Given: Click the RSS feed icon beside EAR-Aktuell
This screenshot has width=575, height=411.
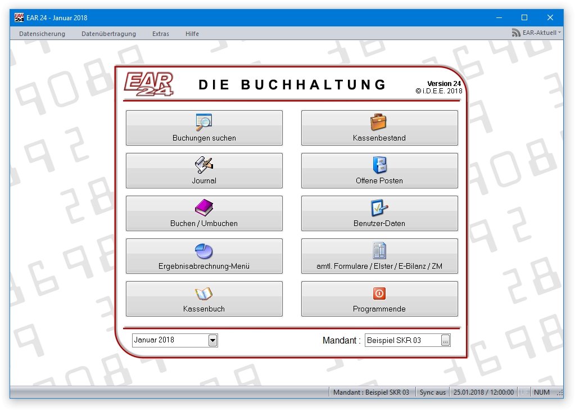Looking at the screenshot, I should click(x=516, y=33).
